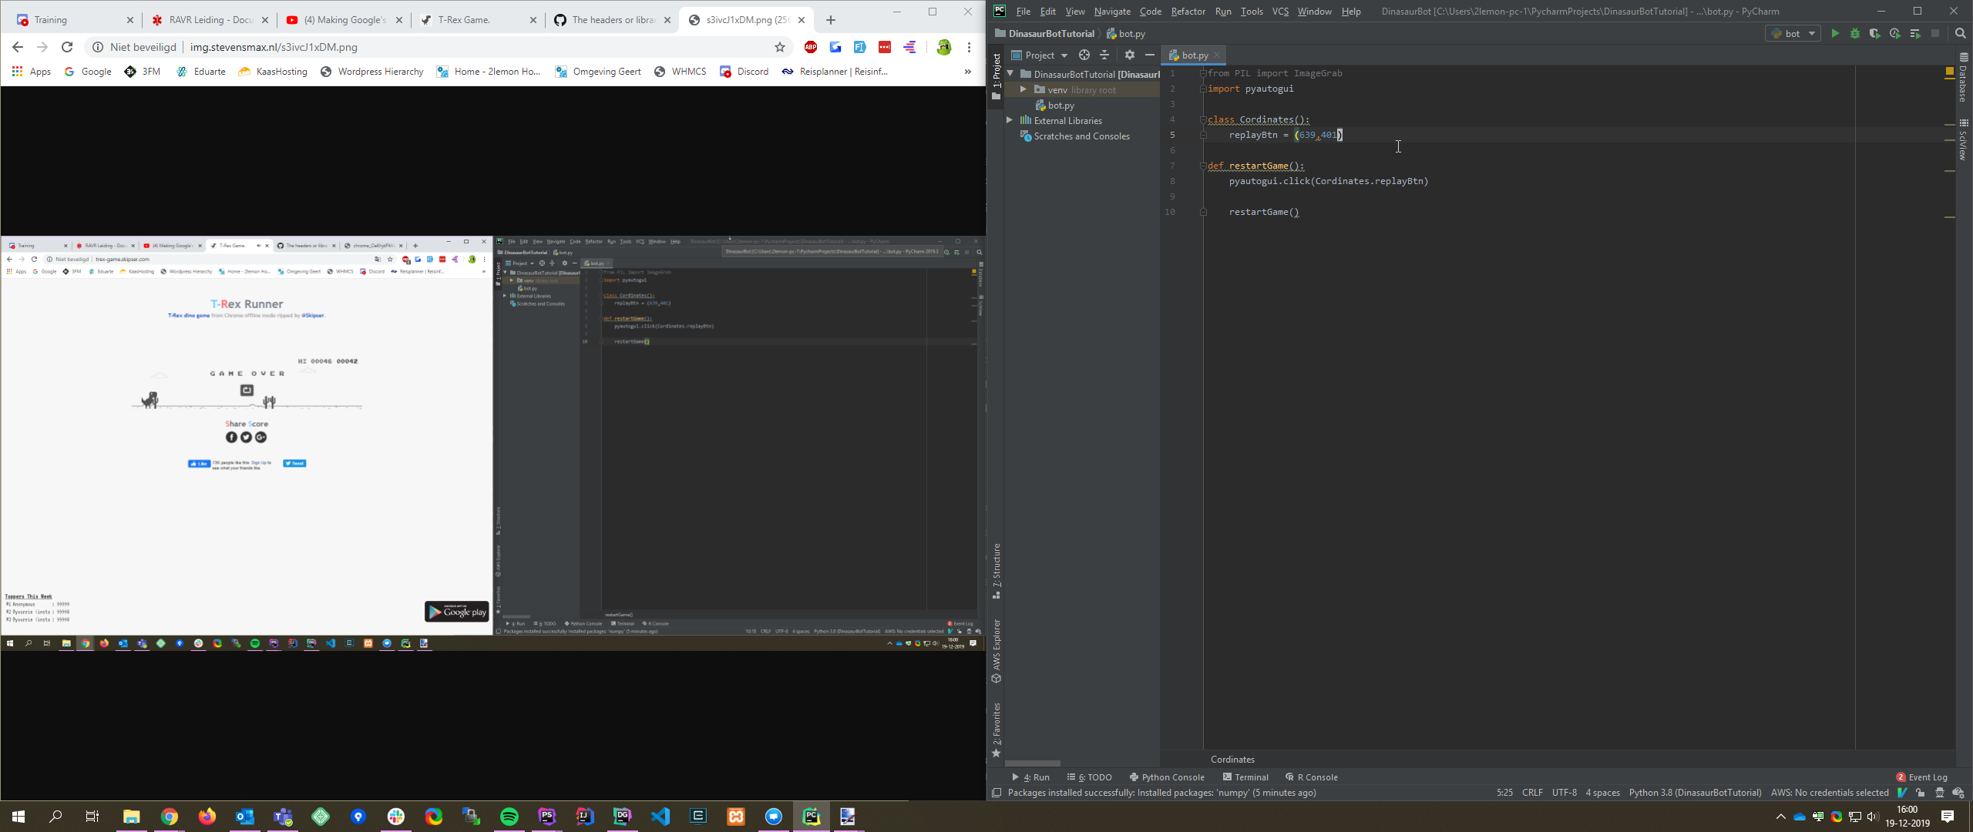Expand the venv library root folder
1973x832 pixels.
pos(1023,90)
